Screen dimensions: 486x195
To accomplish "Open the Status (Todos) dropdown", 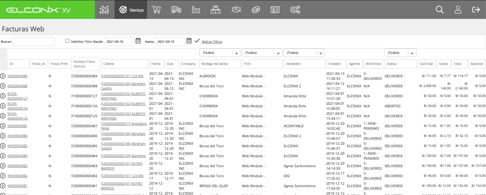I will coord(401,53).
